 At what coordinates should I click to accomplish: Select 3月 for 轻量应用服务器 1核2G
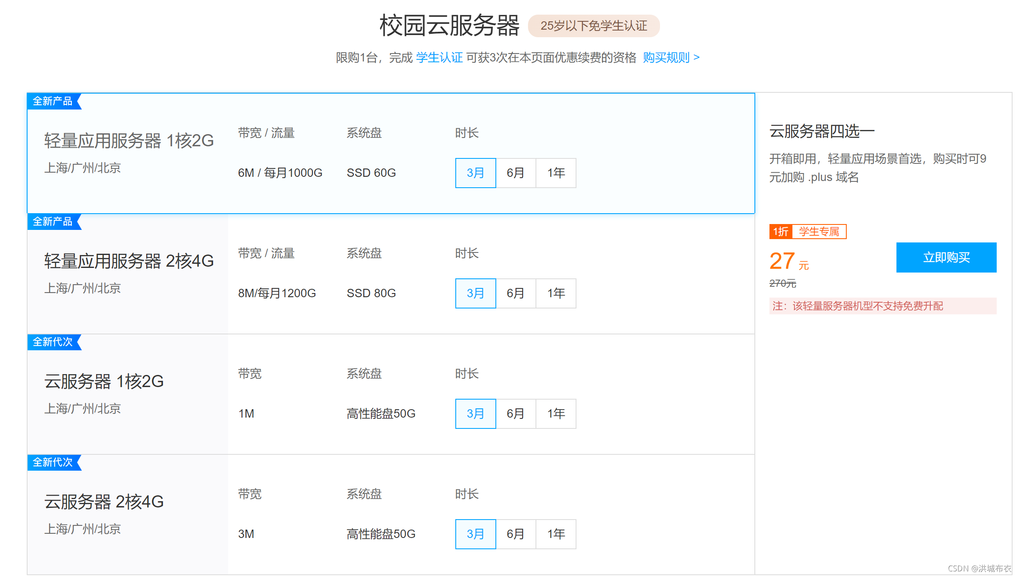tap(475, 173)
